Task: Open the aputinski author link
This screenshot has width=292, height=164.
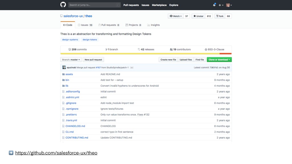Action: [x=71, y=67]
